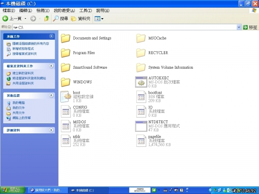Open 共用文件 in other places

tap(19, 113)
